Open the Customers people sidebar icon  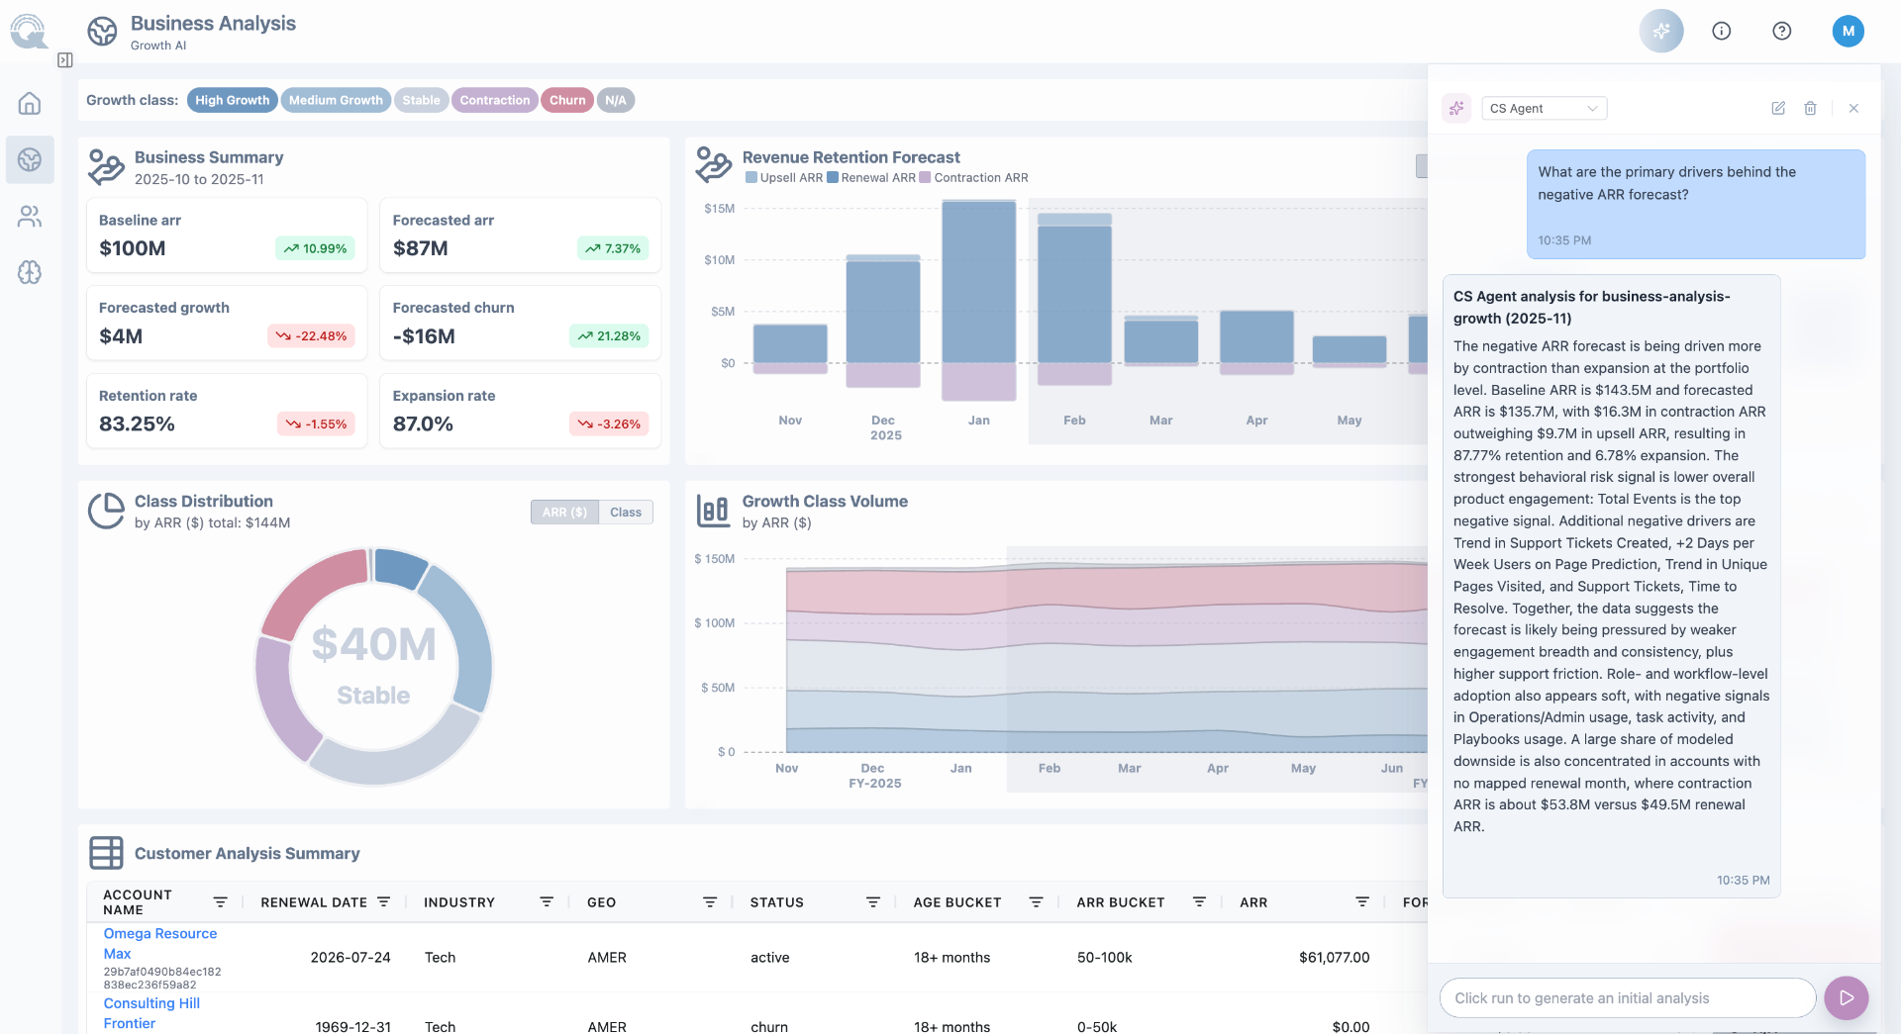[x=30, y=217]
